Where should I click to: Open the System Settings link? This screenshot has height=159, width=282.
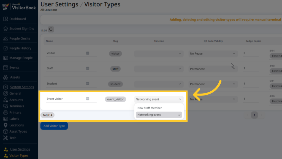pos(22,87)
